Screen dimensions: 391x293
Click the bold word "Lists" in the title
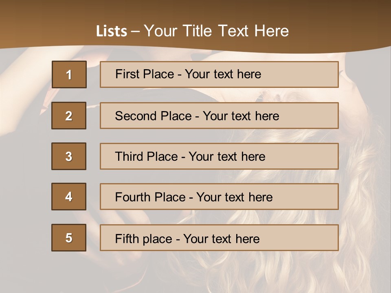[x=112, y=31]
